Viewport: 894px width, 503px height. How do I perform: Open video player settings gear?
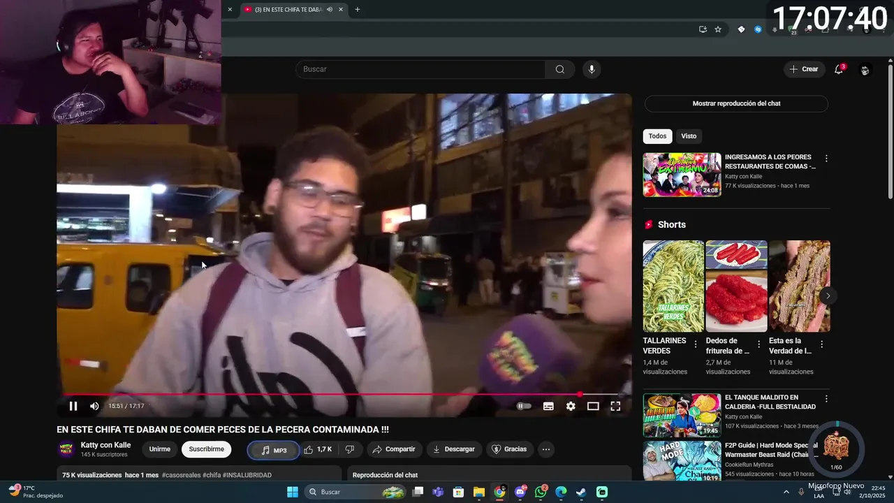(x=571, y=406)
